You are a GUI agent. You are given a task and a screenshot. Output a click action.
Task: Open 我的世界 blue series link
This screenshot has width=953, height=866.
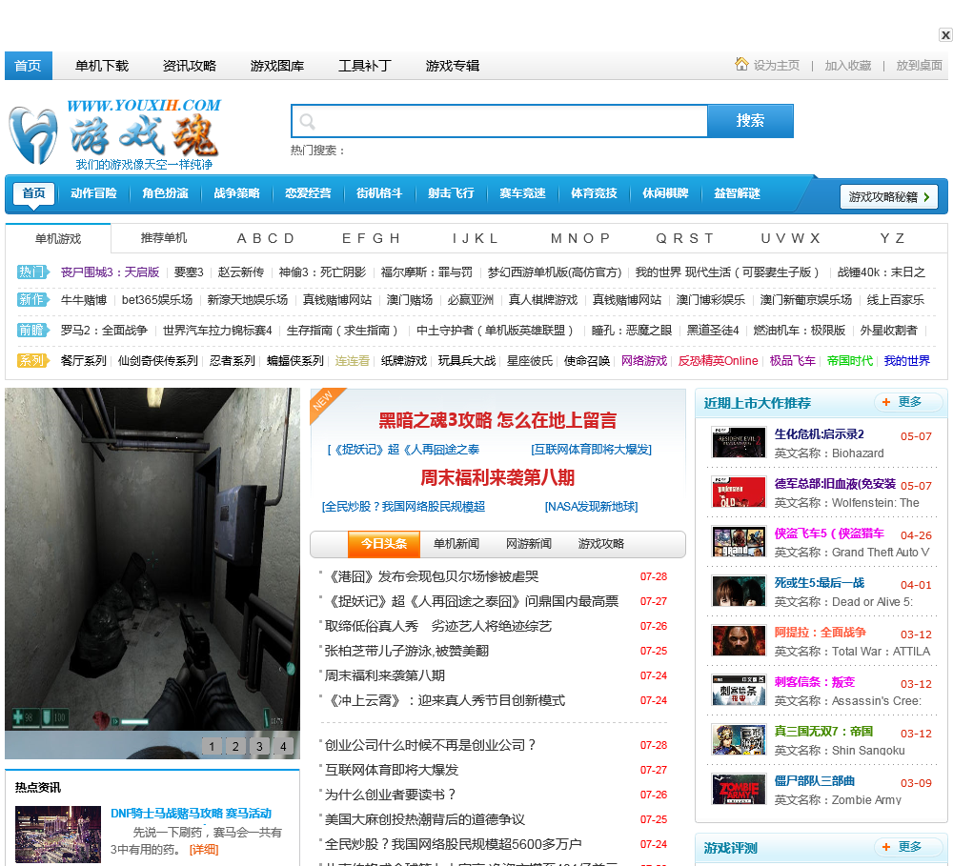coord(907,361)
